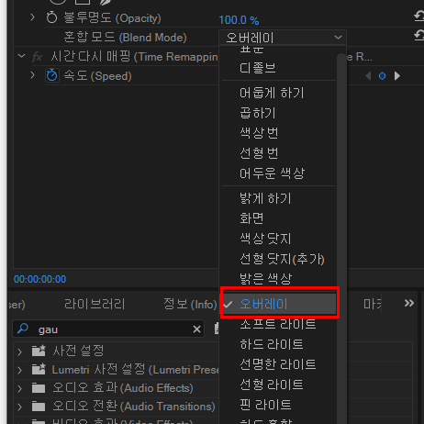The image size is (424, 424).
Task: Select the checked 오버레이 blend mode
Action: point(279,304)
